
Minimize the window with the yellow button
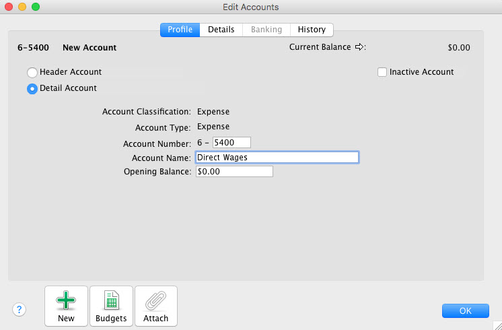22,7
